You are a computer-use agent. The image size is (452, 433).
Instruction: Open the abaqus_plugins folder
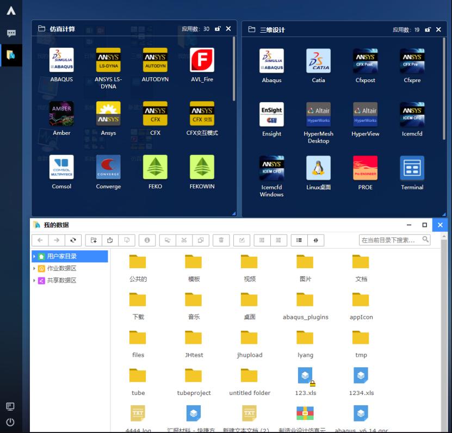tap(305, 306)
